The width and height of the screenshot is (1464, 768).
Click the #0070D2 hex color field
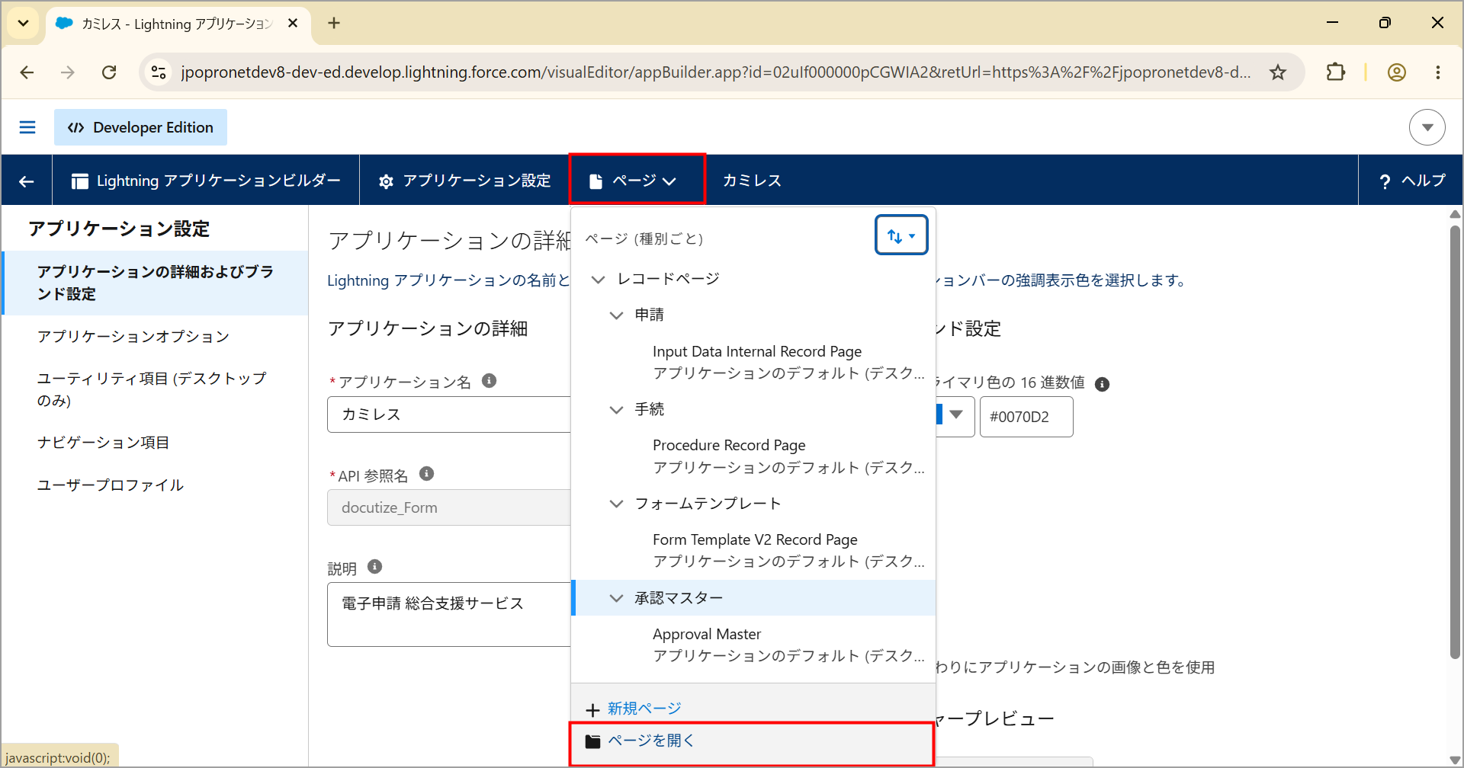pyautogui.click(x=1026, y=417)
